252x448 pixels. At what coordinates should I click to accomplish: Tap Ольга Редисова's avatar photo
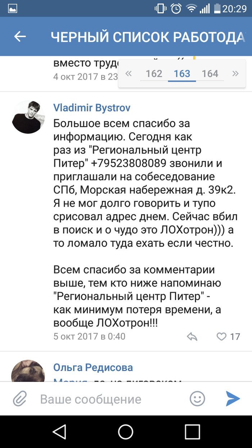coord(28,371)
